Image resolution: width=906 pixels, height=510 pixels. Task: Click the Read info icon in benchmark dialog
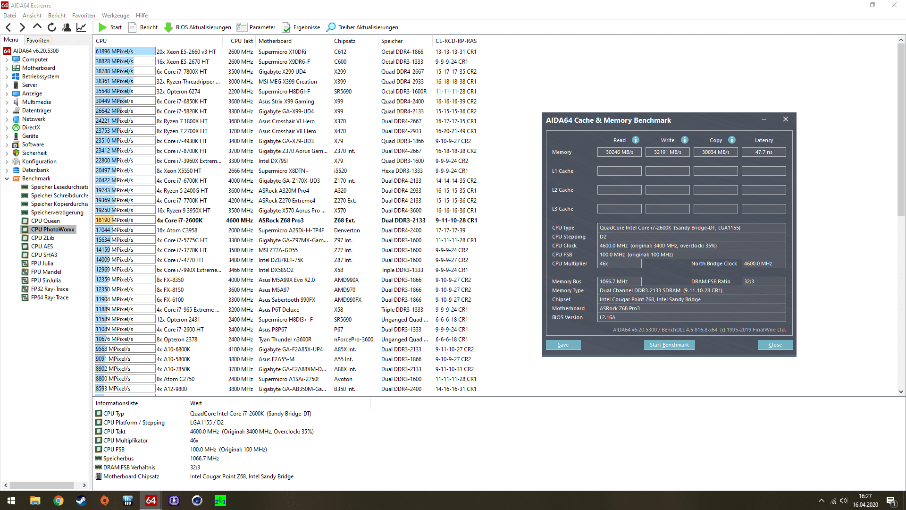tap(636, 140)
